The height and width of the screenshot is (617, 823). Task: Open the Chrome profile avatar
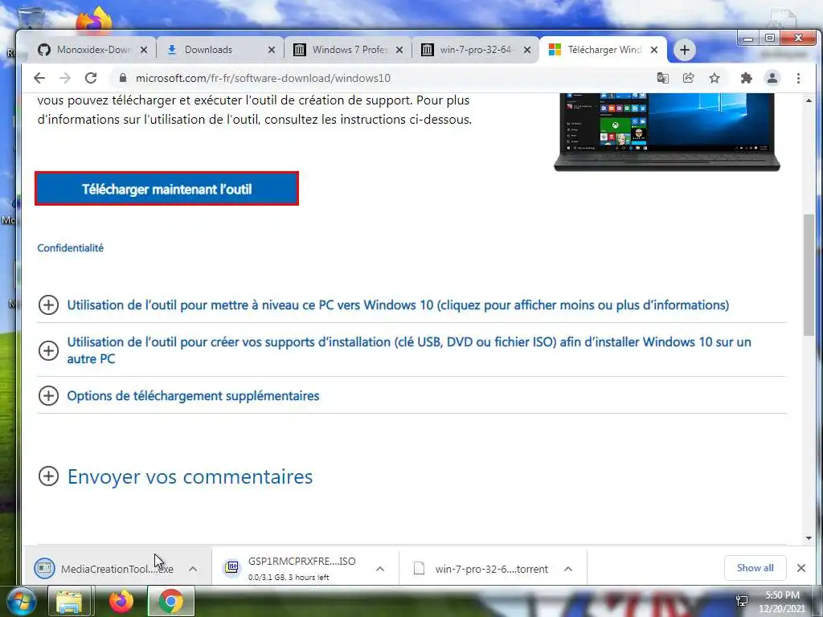tap(772, 78)
